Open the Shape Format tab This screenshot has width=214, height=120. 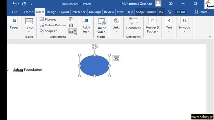[146, 12]
